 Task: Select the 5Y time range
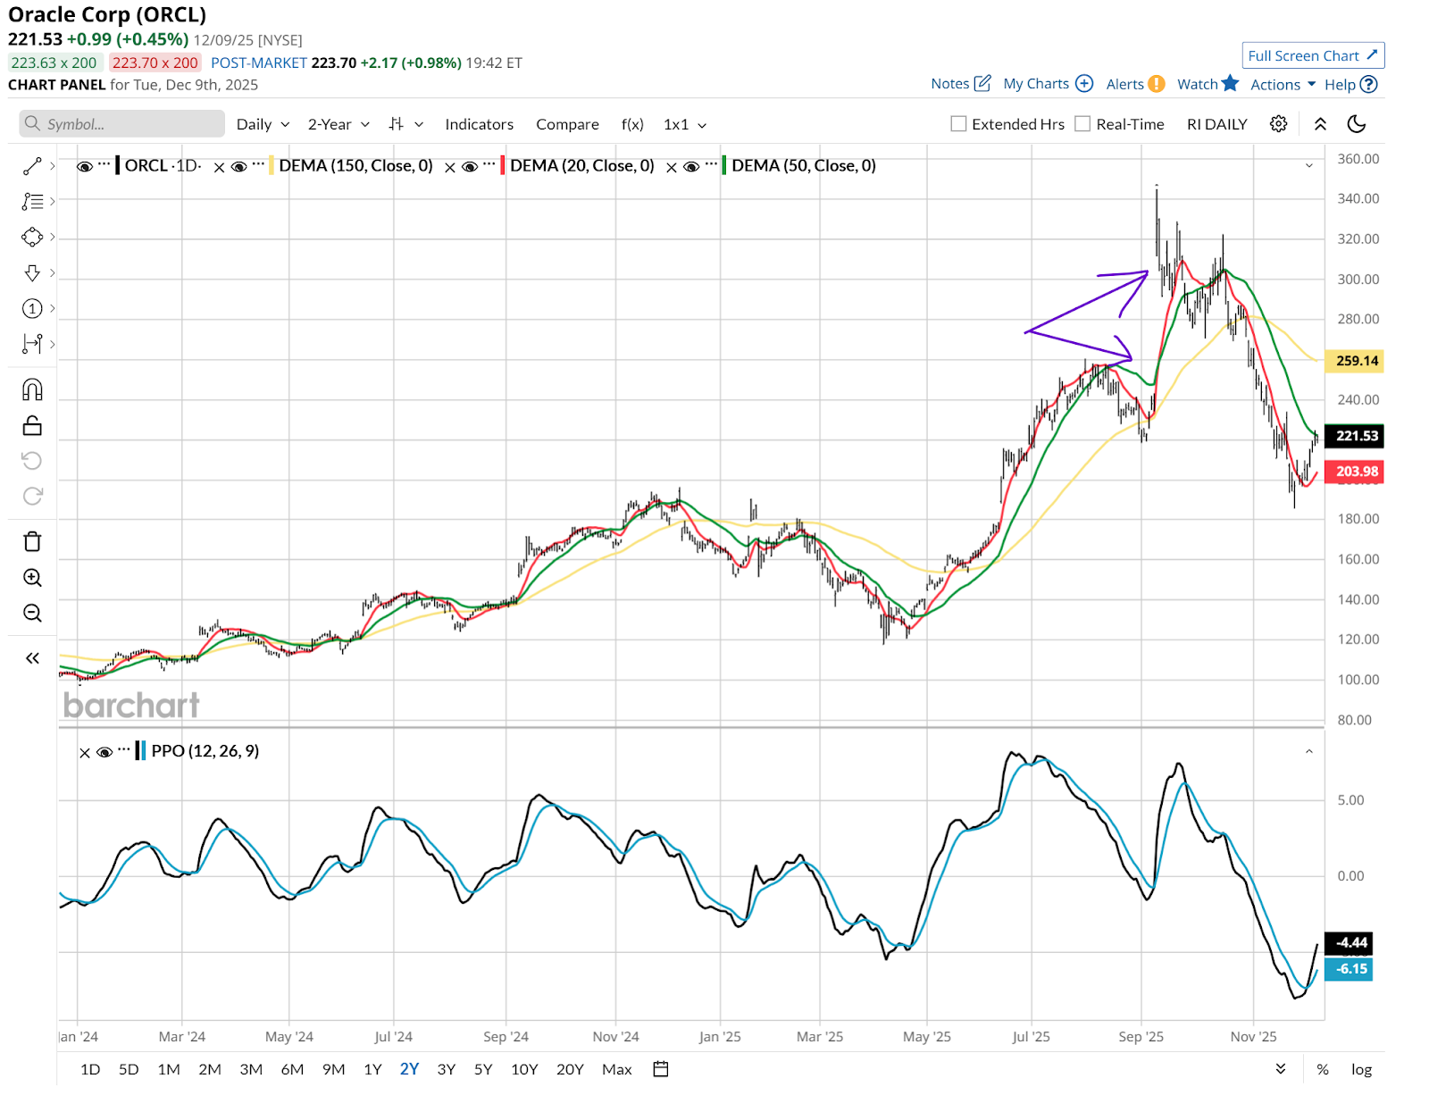[x=483, y=1069]
